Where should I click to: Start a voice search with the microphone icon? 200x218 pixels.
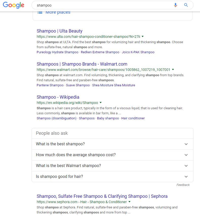click(175, 5)
